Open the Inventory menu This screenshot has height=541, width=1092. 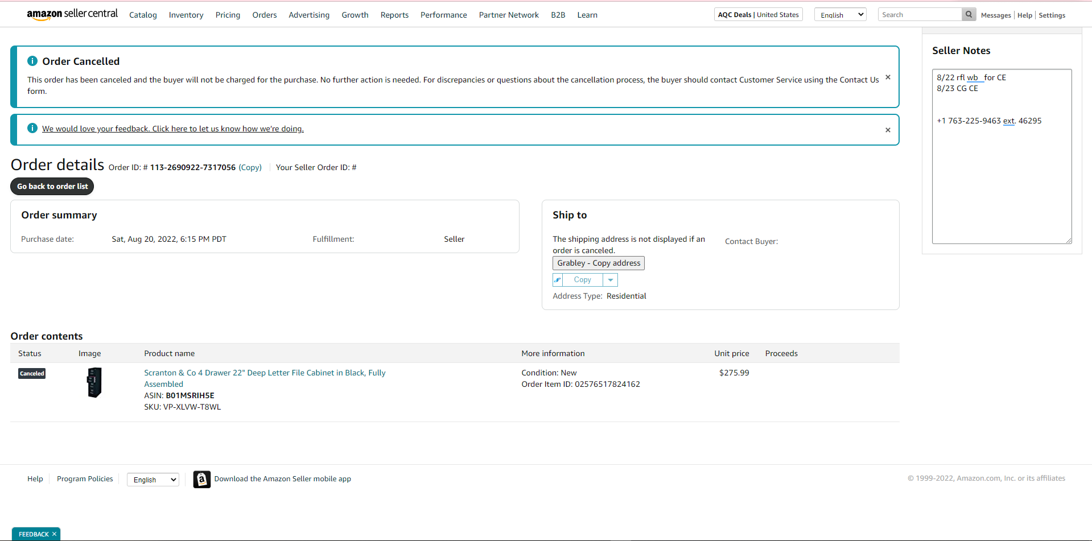[186, 15]
